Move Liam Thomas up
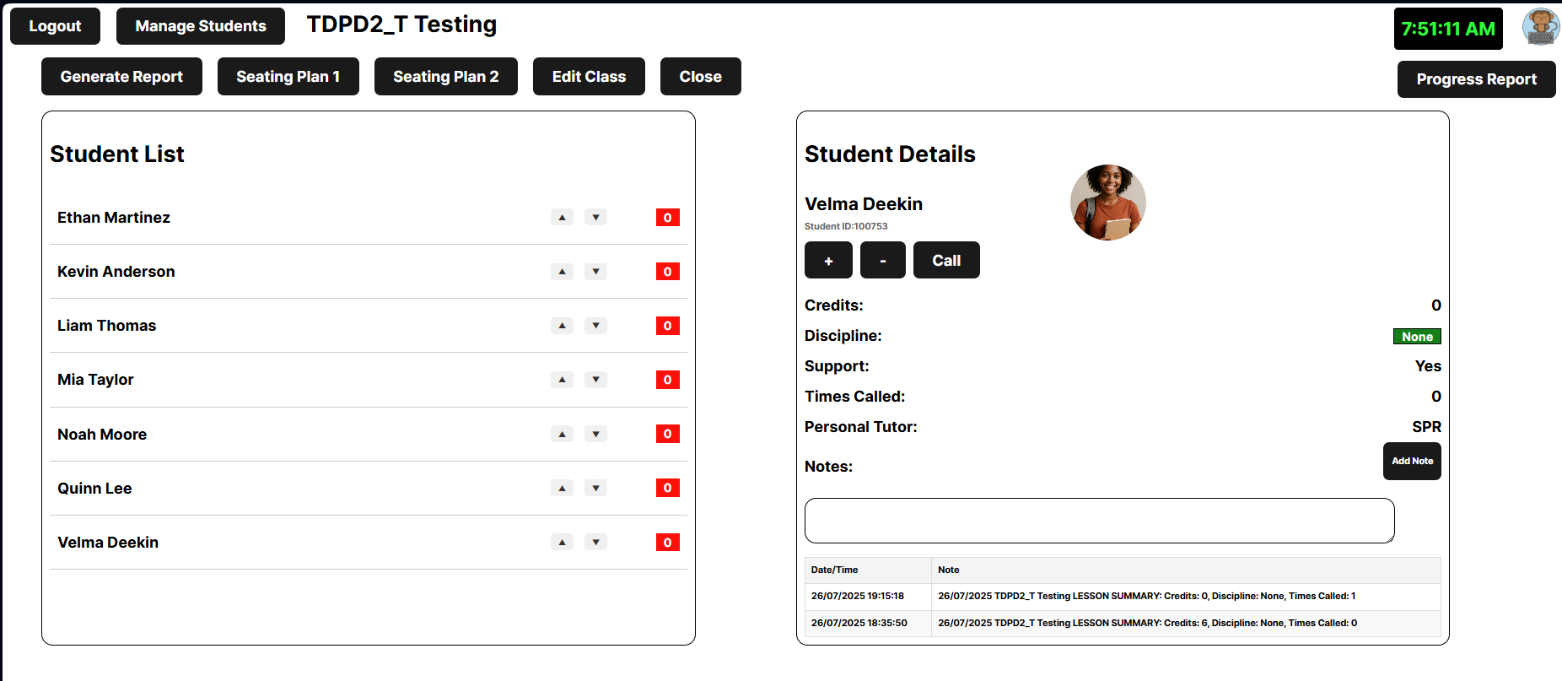The height and width of the screenshot is (681, 1562). tap(562, 326)
